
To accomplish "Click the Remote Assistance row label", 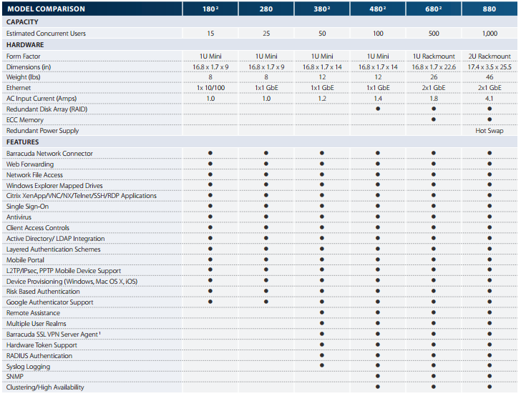I will click(x=33, y=313).
